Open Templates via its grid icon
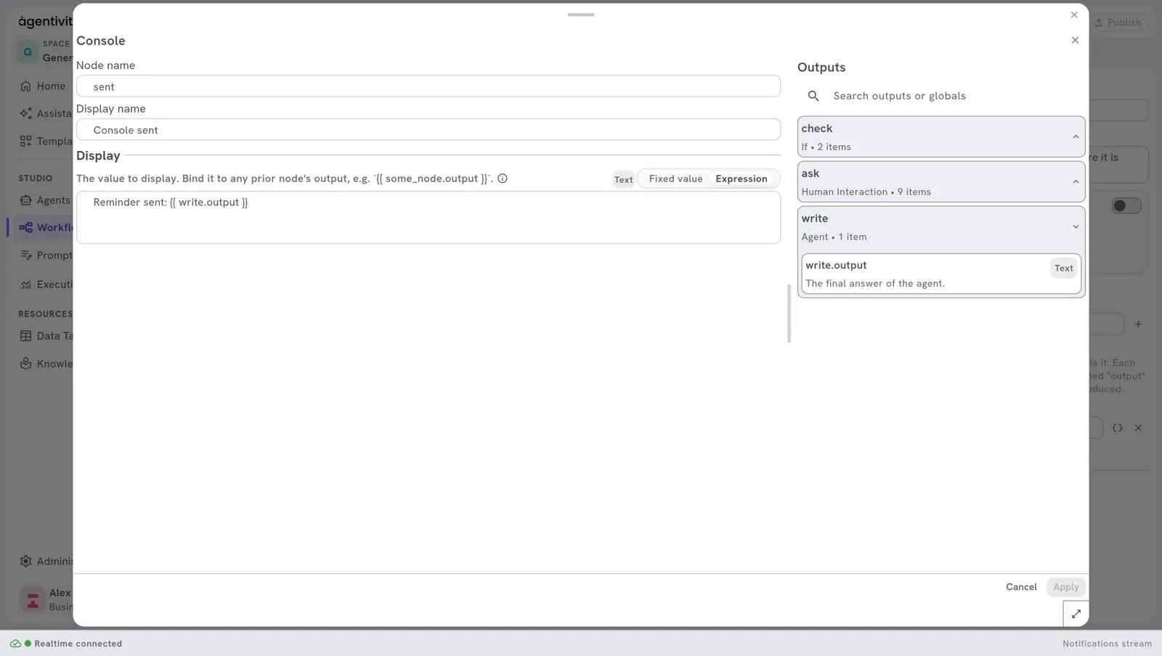1162x656 pixels. click(26, 141)
